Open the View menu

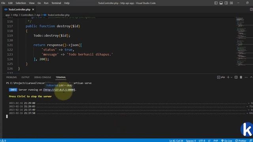[32, 3]
